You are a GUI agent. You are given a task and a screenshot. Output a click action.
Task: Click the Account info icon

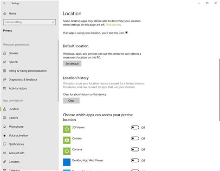[x=5, y=153]
